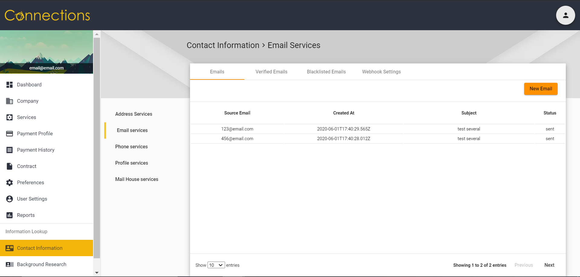The height and width of the screenshot is (277, 580).
Task: Open Services from the sidebar
Action: 47,117
